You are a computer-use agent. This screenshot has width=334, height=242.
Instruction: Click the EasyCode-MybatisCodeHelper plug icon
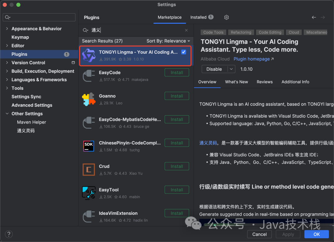pyautogui.click(x=89, y=123)
